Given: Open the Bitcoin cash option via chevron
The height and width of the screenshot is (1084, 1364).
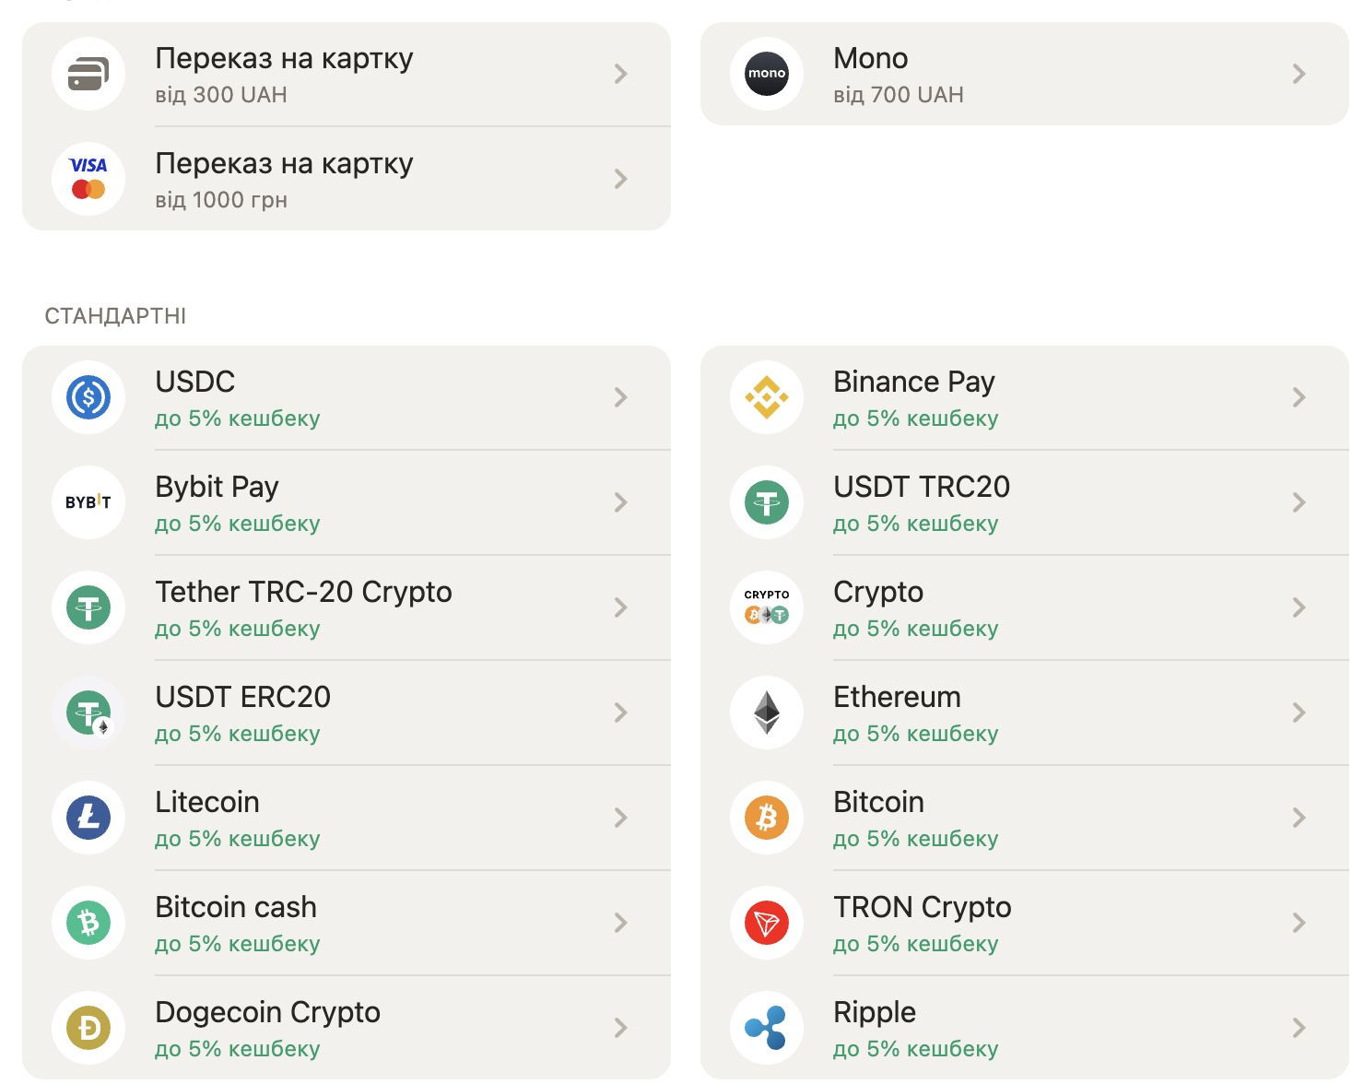Looking at the screenshot, I should pyautogui.click(x=621, y=923).
